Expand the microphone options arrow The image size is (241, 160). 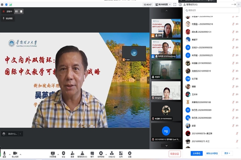point(9,154)
